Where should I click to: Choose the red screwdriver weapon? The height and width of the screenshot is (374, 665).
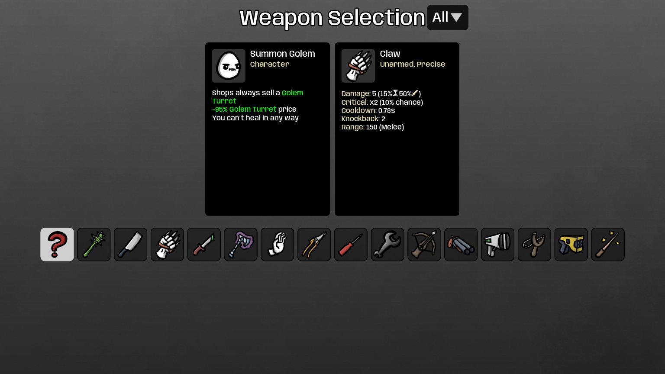(x=351, y=245)
